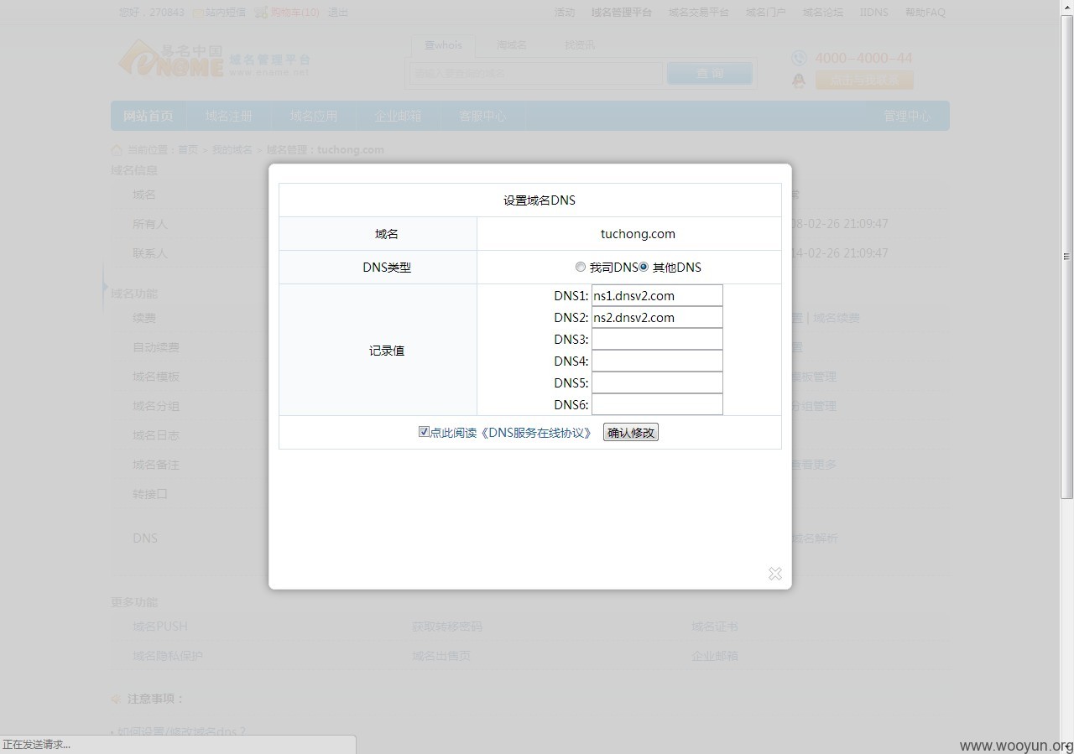Open 域名管理平台 in the top bar
This screenshot has height=754, width=1074.
tap(622, 13)
